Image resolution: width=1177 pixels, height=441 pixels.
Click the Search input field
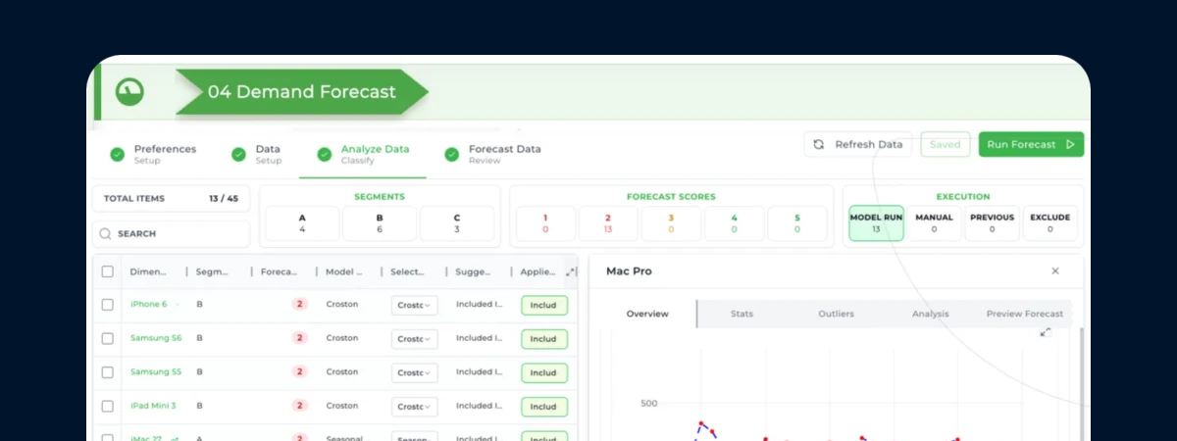point(177,234)
